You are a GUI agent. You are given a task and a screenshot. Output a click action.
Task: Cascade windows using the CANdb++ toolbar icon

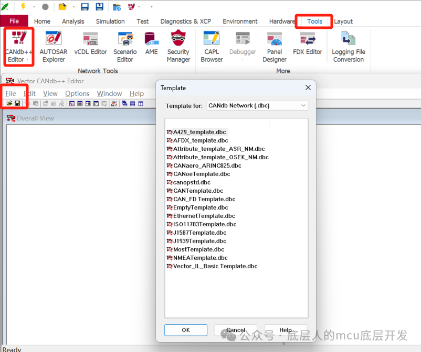(x=124, y=103)
